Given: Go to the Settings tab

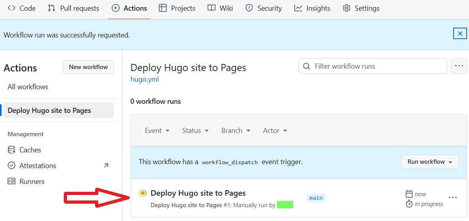Looking at the screenshot, I should point(361,8).
